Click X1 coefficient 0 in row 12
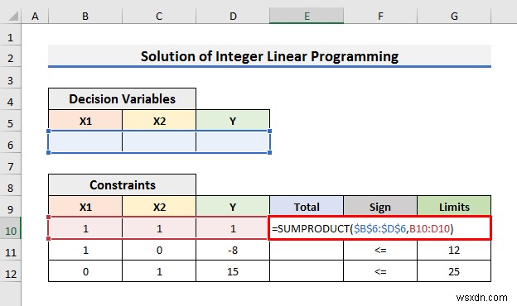517x306 pixels. [85, 271]
